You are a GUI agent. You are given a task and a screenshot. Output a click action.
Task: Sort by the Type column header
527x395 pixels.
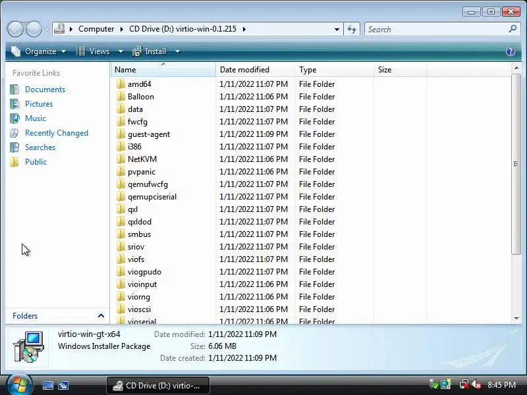coord(335,70)
